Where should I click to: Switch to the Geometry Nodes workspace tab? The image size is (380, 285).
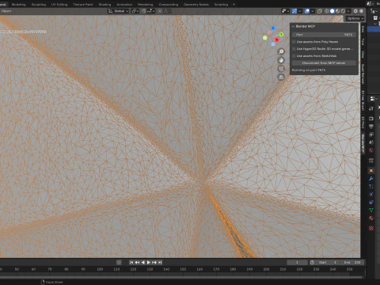(196, 5)
